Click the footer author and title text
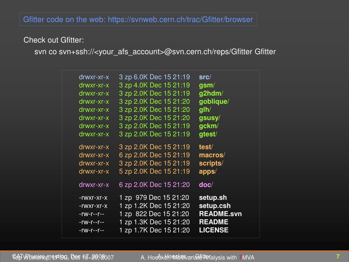349x262 pixels. [197, 257]
